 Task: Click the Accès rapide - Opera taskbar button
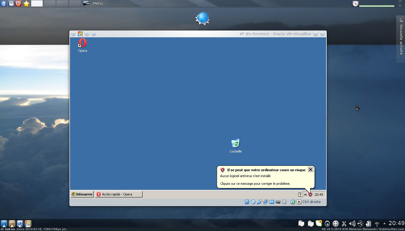point(119,194)
